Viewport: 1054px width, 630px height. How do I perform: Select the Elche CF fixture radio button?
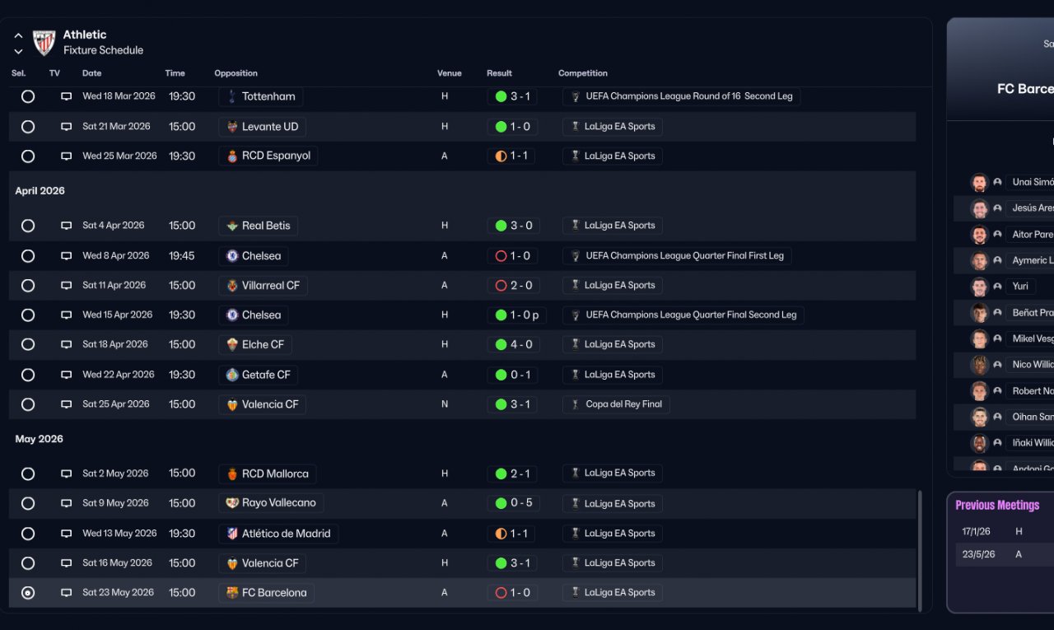pyautogui.click(x=28, y=344)
